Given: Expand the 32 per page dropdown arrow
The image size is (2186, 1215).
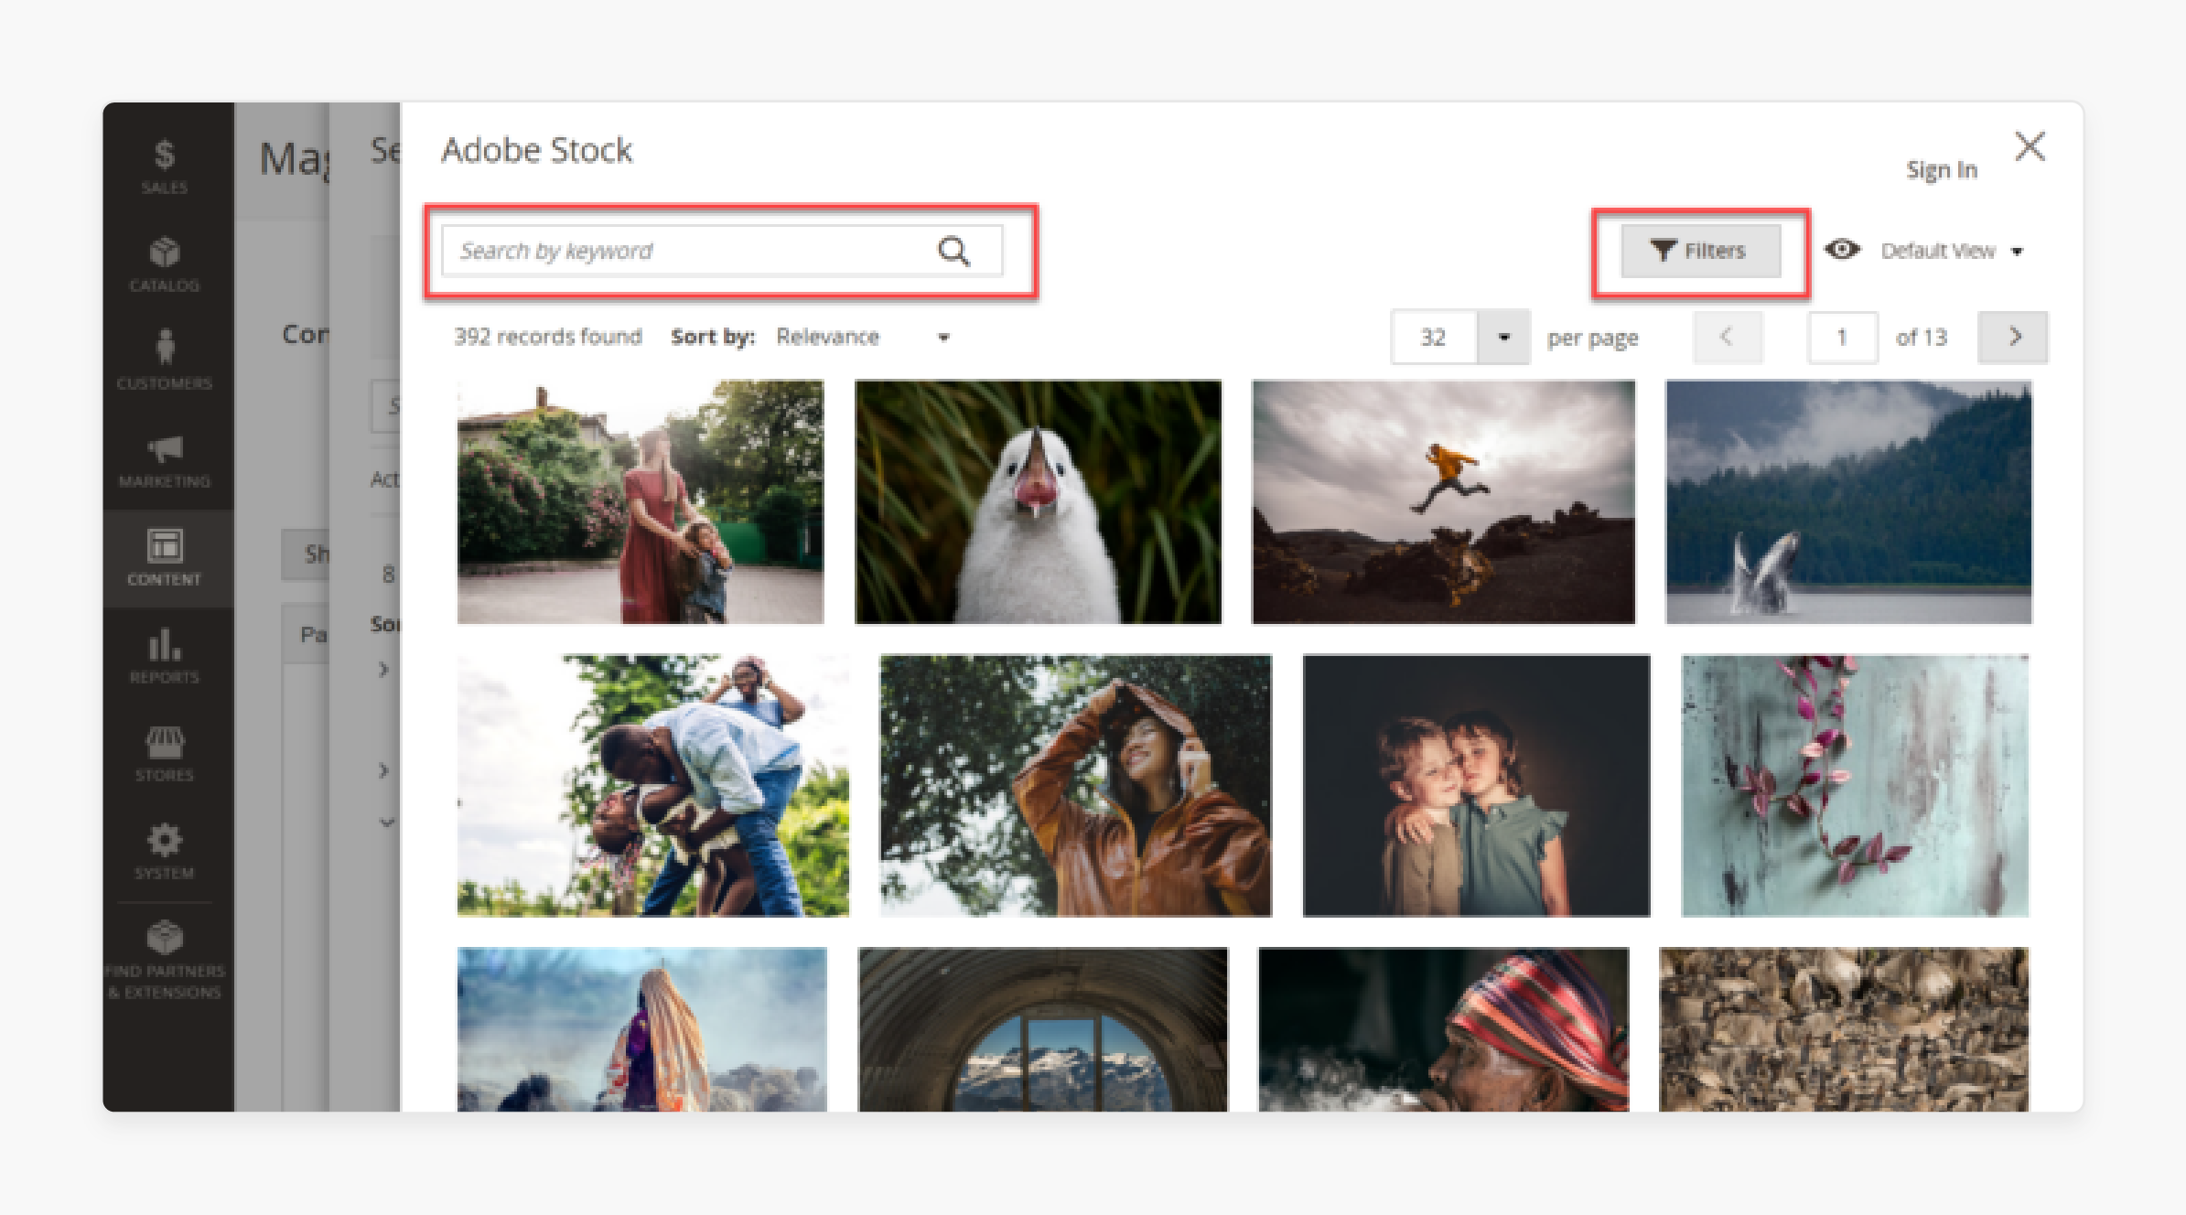Looking at the screenshot, I should coord(1503,337).
